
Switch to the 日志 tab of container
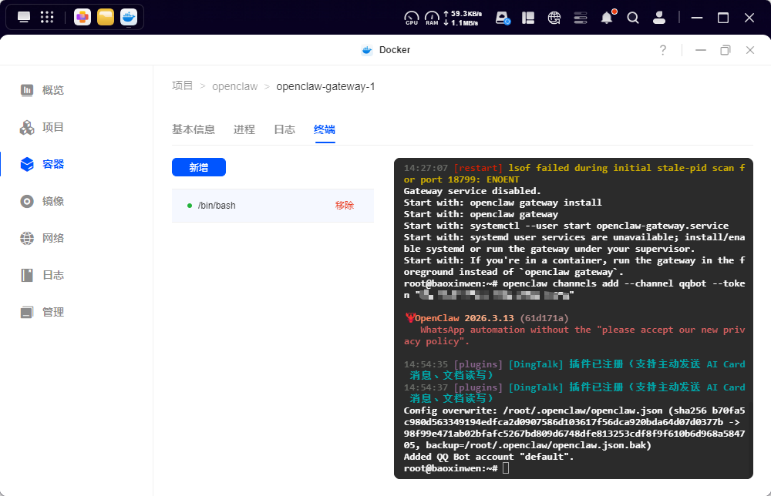coord(284,129)
